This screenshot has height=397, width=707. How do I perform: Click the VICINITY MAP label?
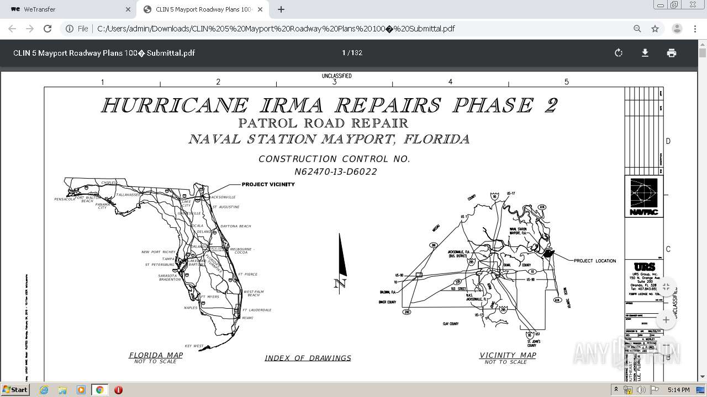coord(508,355)
